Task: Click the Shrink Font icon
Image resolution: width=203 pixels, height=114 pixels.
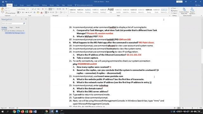Action: point(35,9)
